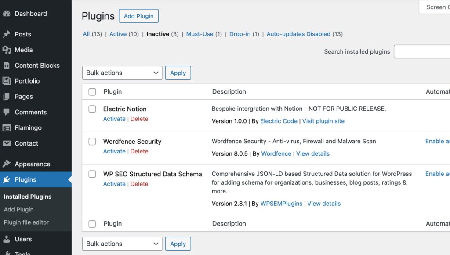This screenshot has height=255, width=450.
Task: Click Visit plugin site link
Action: 323,121
